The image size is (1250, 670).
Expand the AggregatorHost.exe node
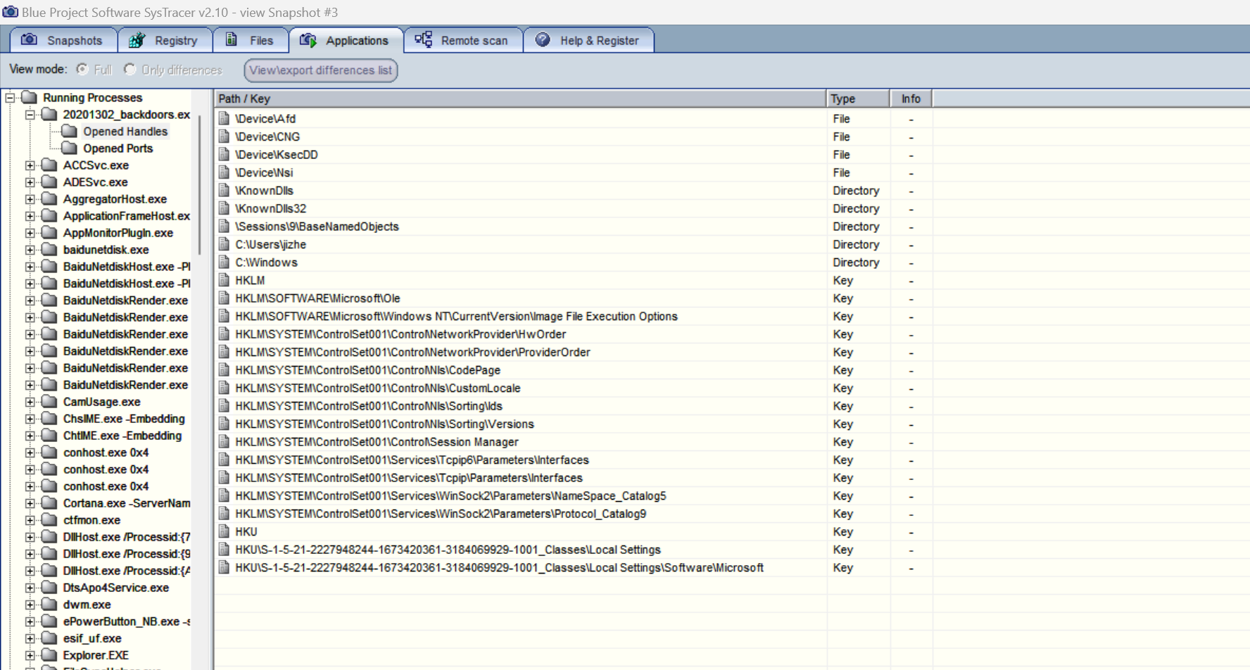pyautogui.click(x=30, y=199)
